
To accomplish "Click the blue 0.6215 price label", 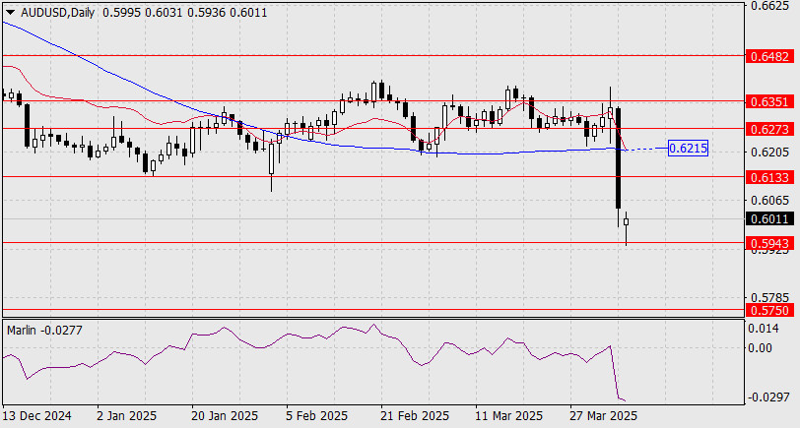I will [688, 149].
